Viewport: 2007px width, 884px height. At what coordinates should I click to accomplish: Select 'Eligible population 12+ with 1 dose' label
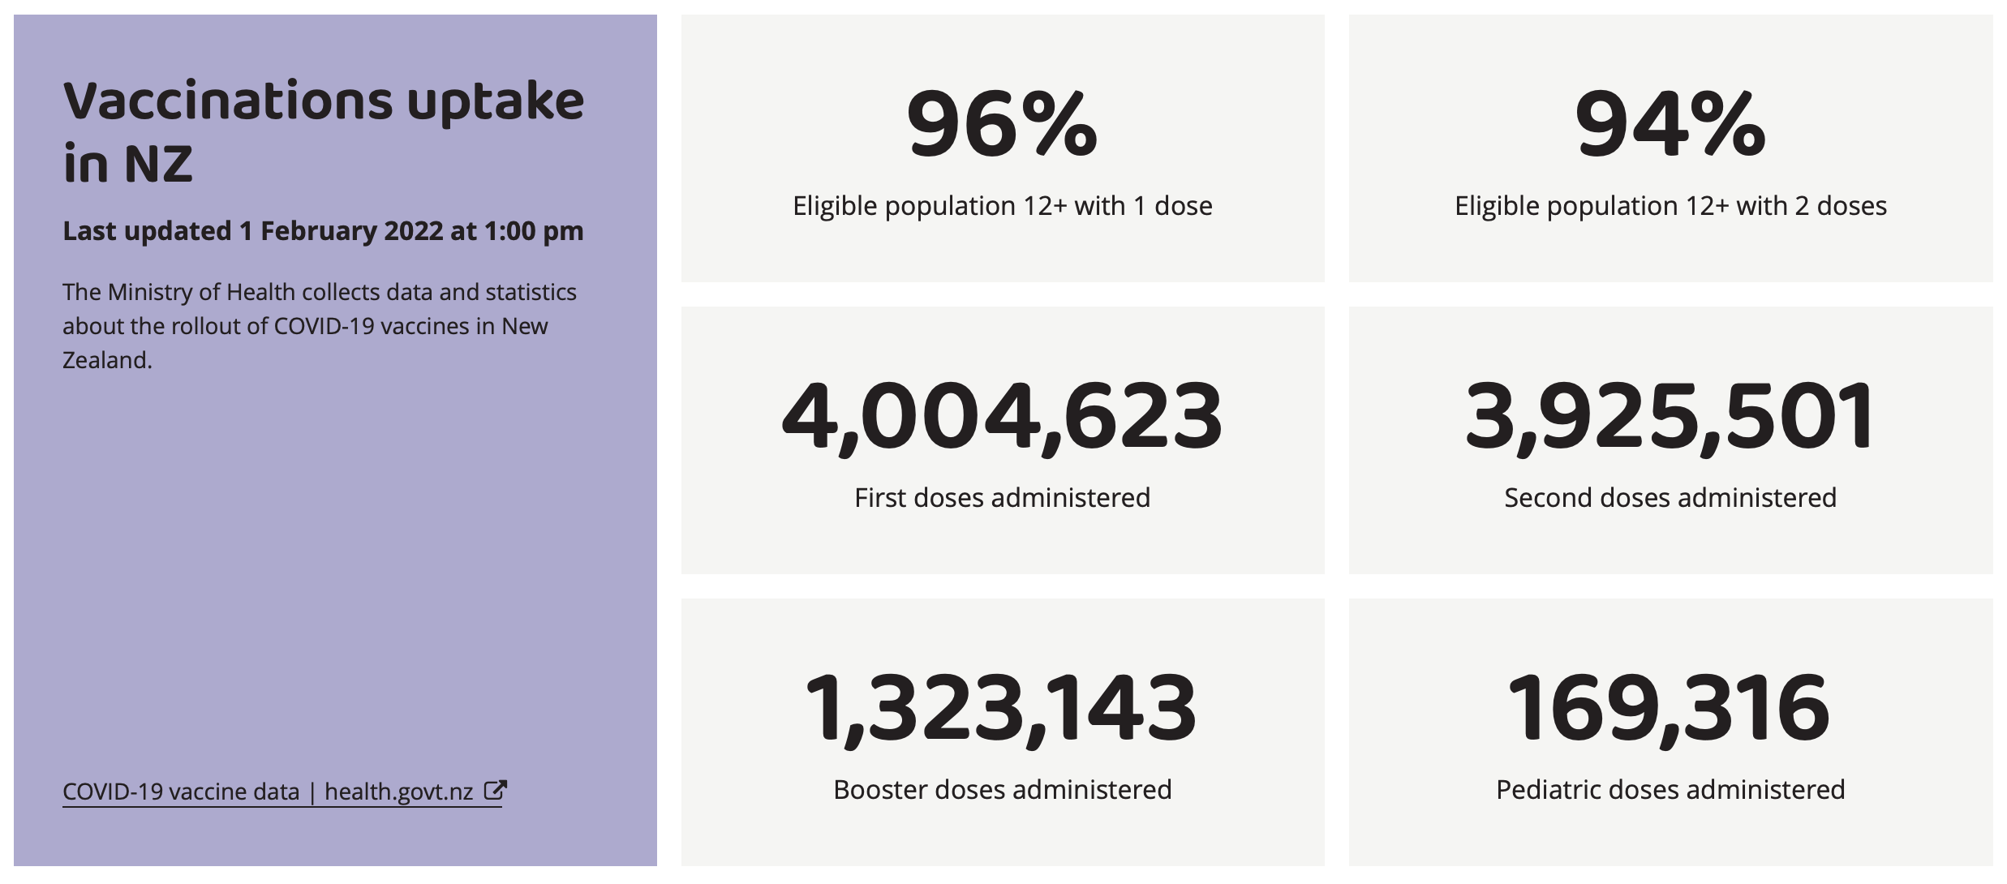tap(1002, 206)
